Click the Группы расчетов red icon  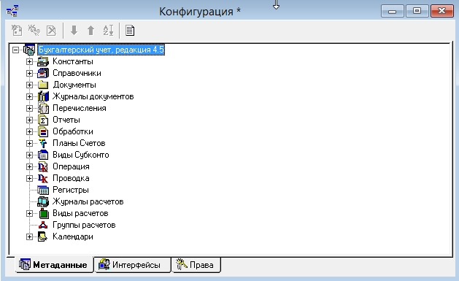point(43,225)
